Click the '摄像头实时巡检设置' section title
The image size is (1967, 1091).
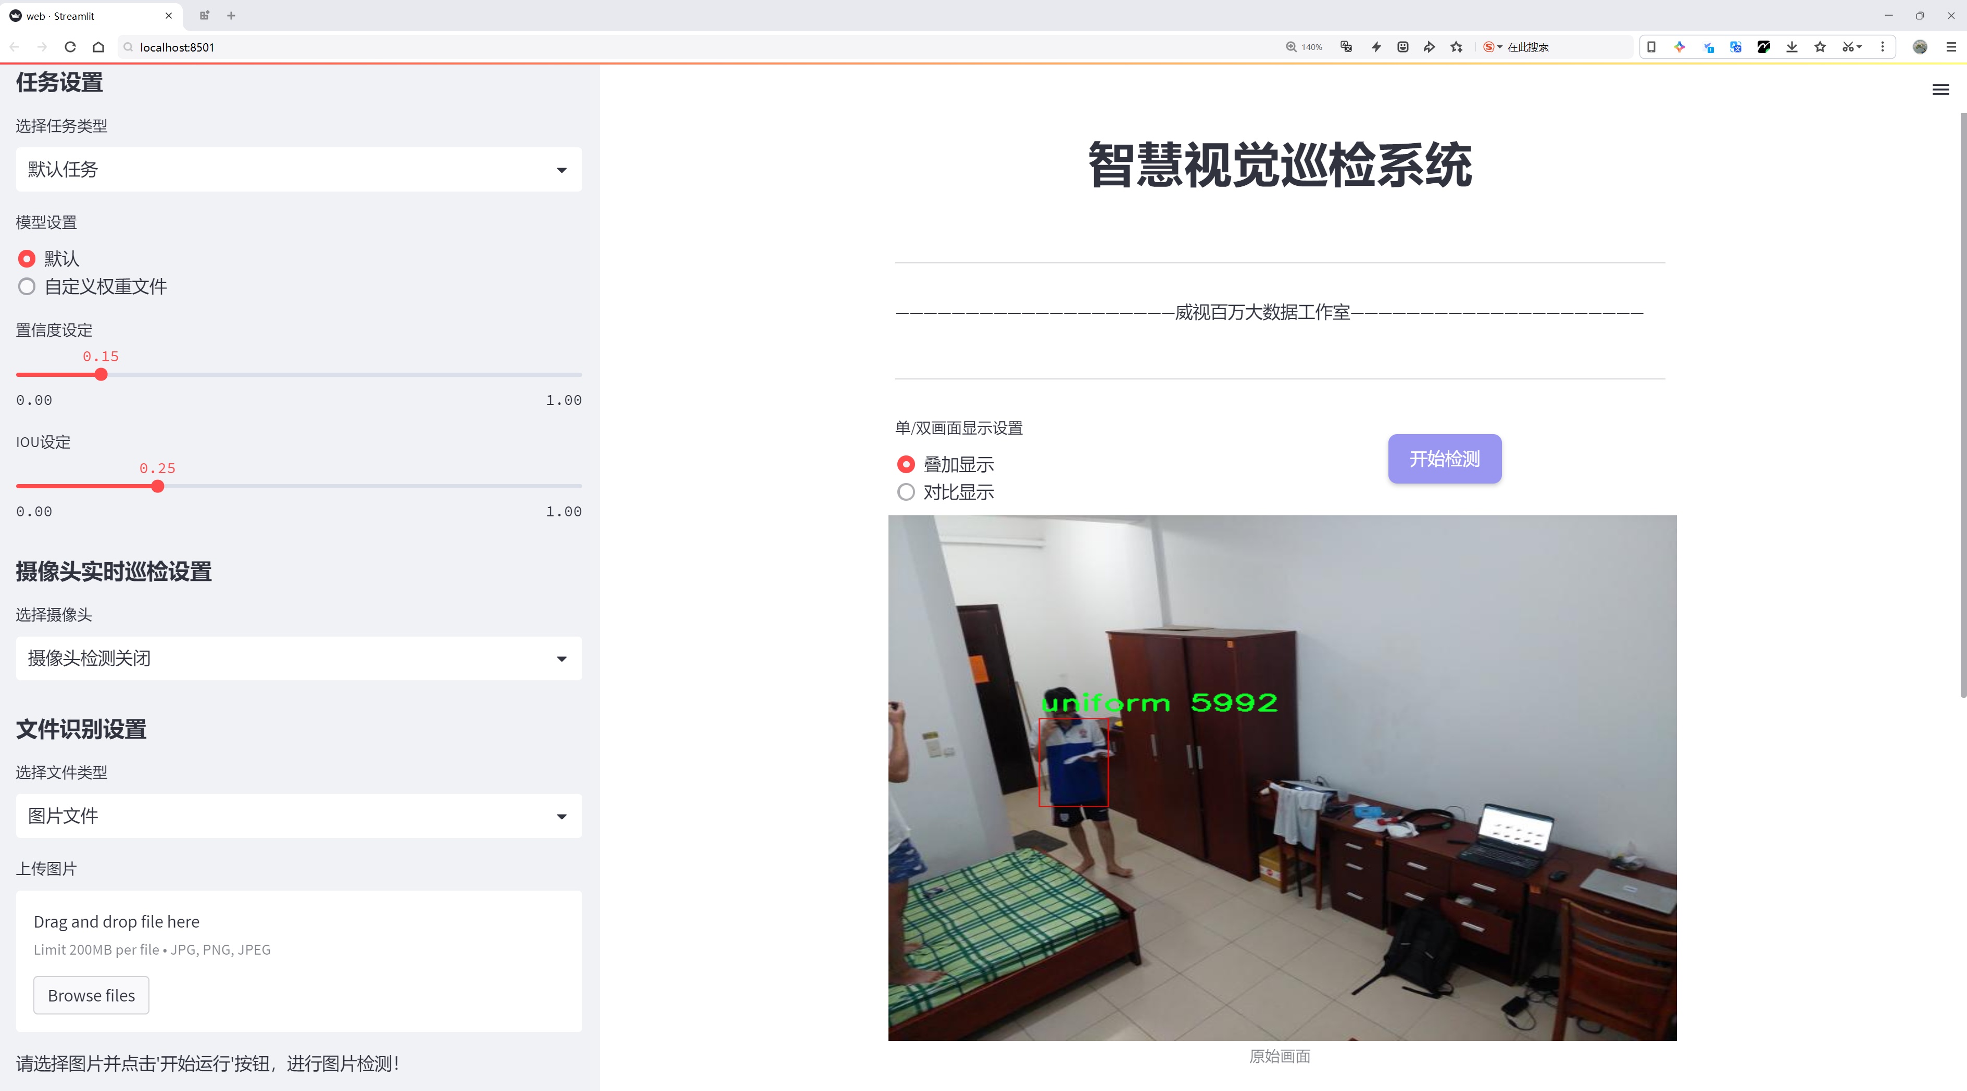click(x=114, y=572)
